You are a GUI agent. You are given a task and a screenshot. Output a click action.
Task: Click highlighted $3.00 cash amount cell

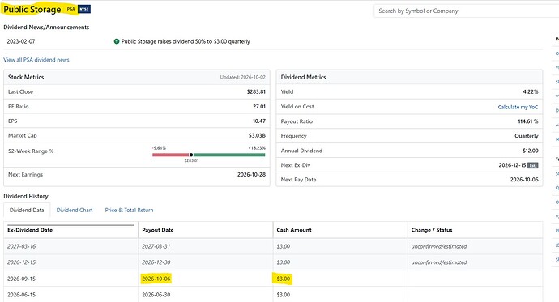click(x=284, y=279)
